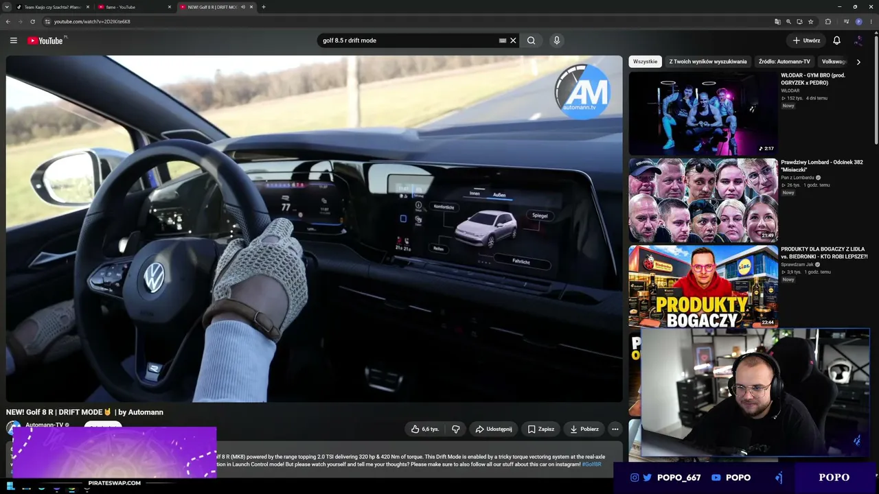Open 'Prawdziwy Lombard - Odcinek 382' title

(822, 166)
